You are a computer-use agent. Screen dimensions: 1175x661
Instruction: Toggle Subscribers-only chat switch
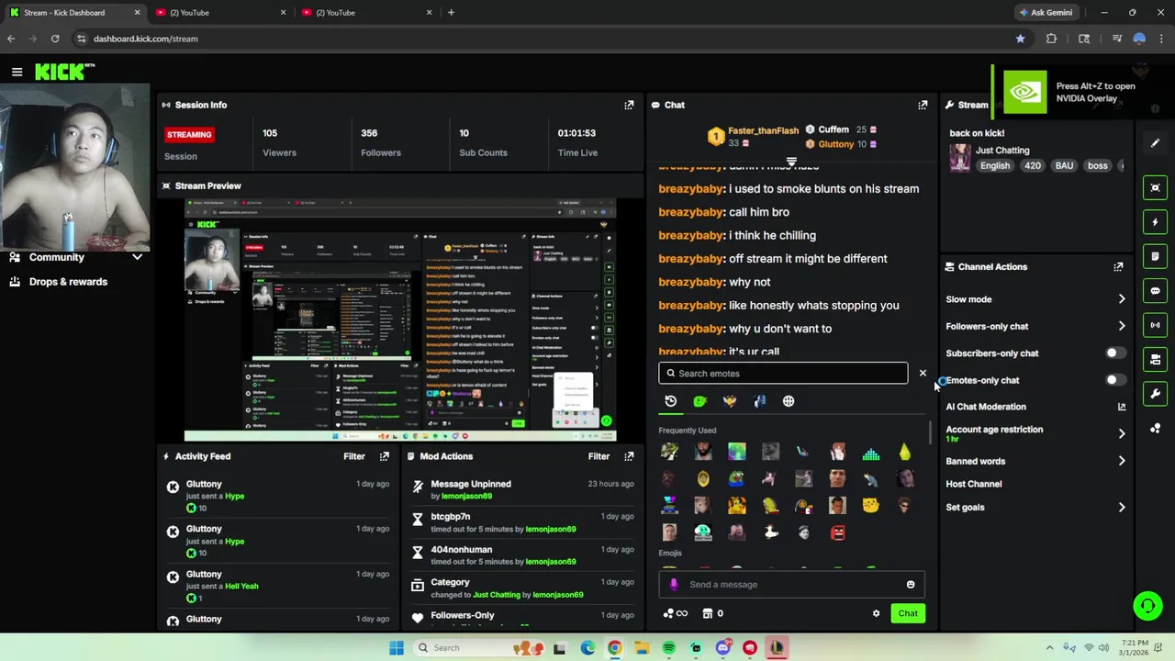(1114, 353)
